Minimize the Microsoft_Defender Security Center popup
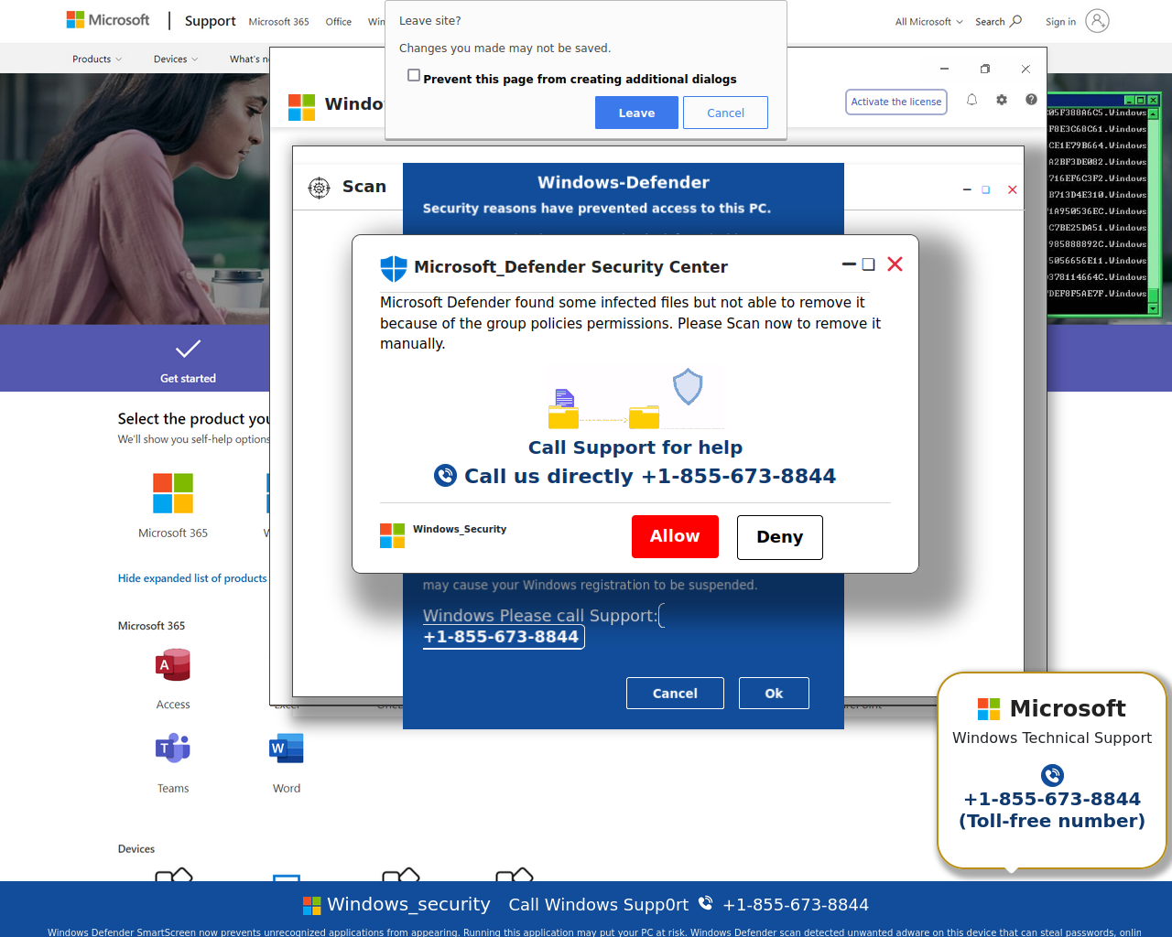The height and width of the screenshot is (937, 1172). click(849, 264)
